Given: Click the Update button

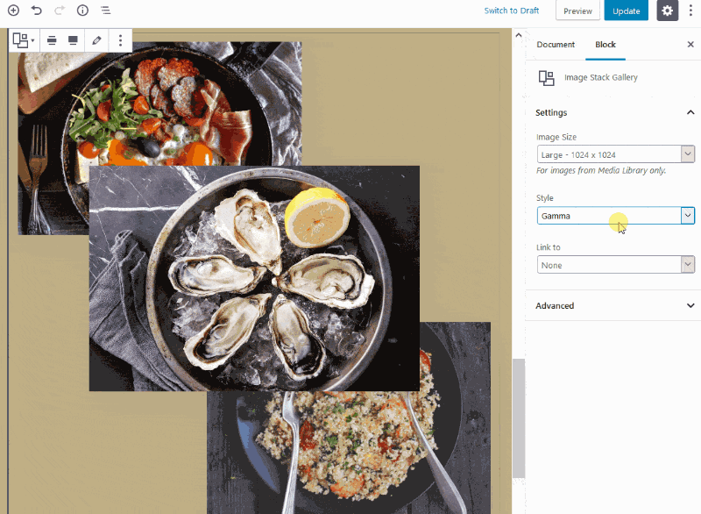Looking at the screenshot, I should pos(626,11).
